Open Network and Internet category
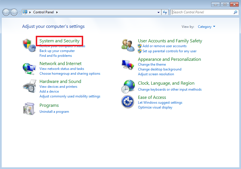Image resolution: width=241 pixels, height=169 pixels. click(x=60, y=64)
